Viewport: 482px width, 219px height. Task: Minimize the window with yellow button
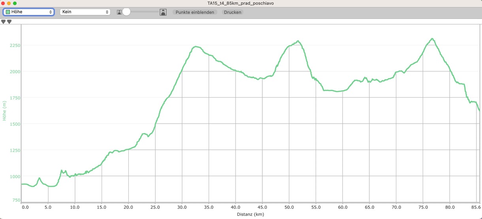click(9, 3)
